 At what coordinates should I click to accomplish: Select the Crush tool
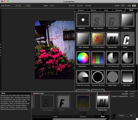click(x=128, y=39)
